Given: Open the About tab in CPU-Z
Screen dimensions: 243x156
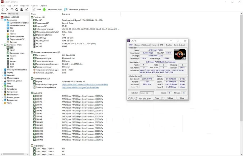Looking at the screenshot, I should [183, 45].
